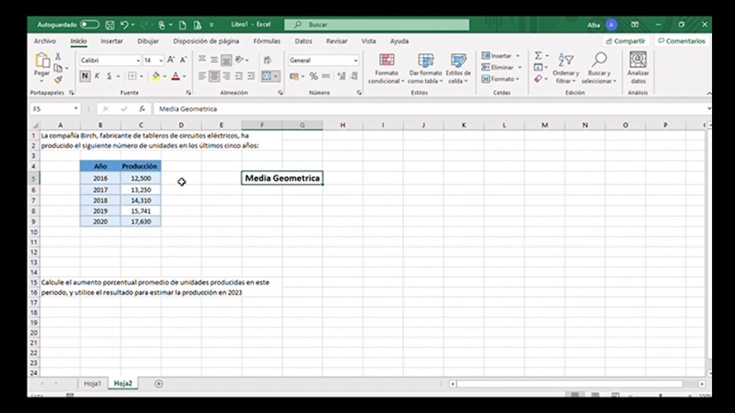
Task: Open Estilos de celda gallery
Action: (x=458, y=68)
